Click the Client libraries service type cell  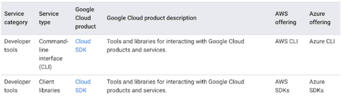[x=49, y=86]
